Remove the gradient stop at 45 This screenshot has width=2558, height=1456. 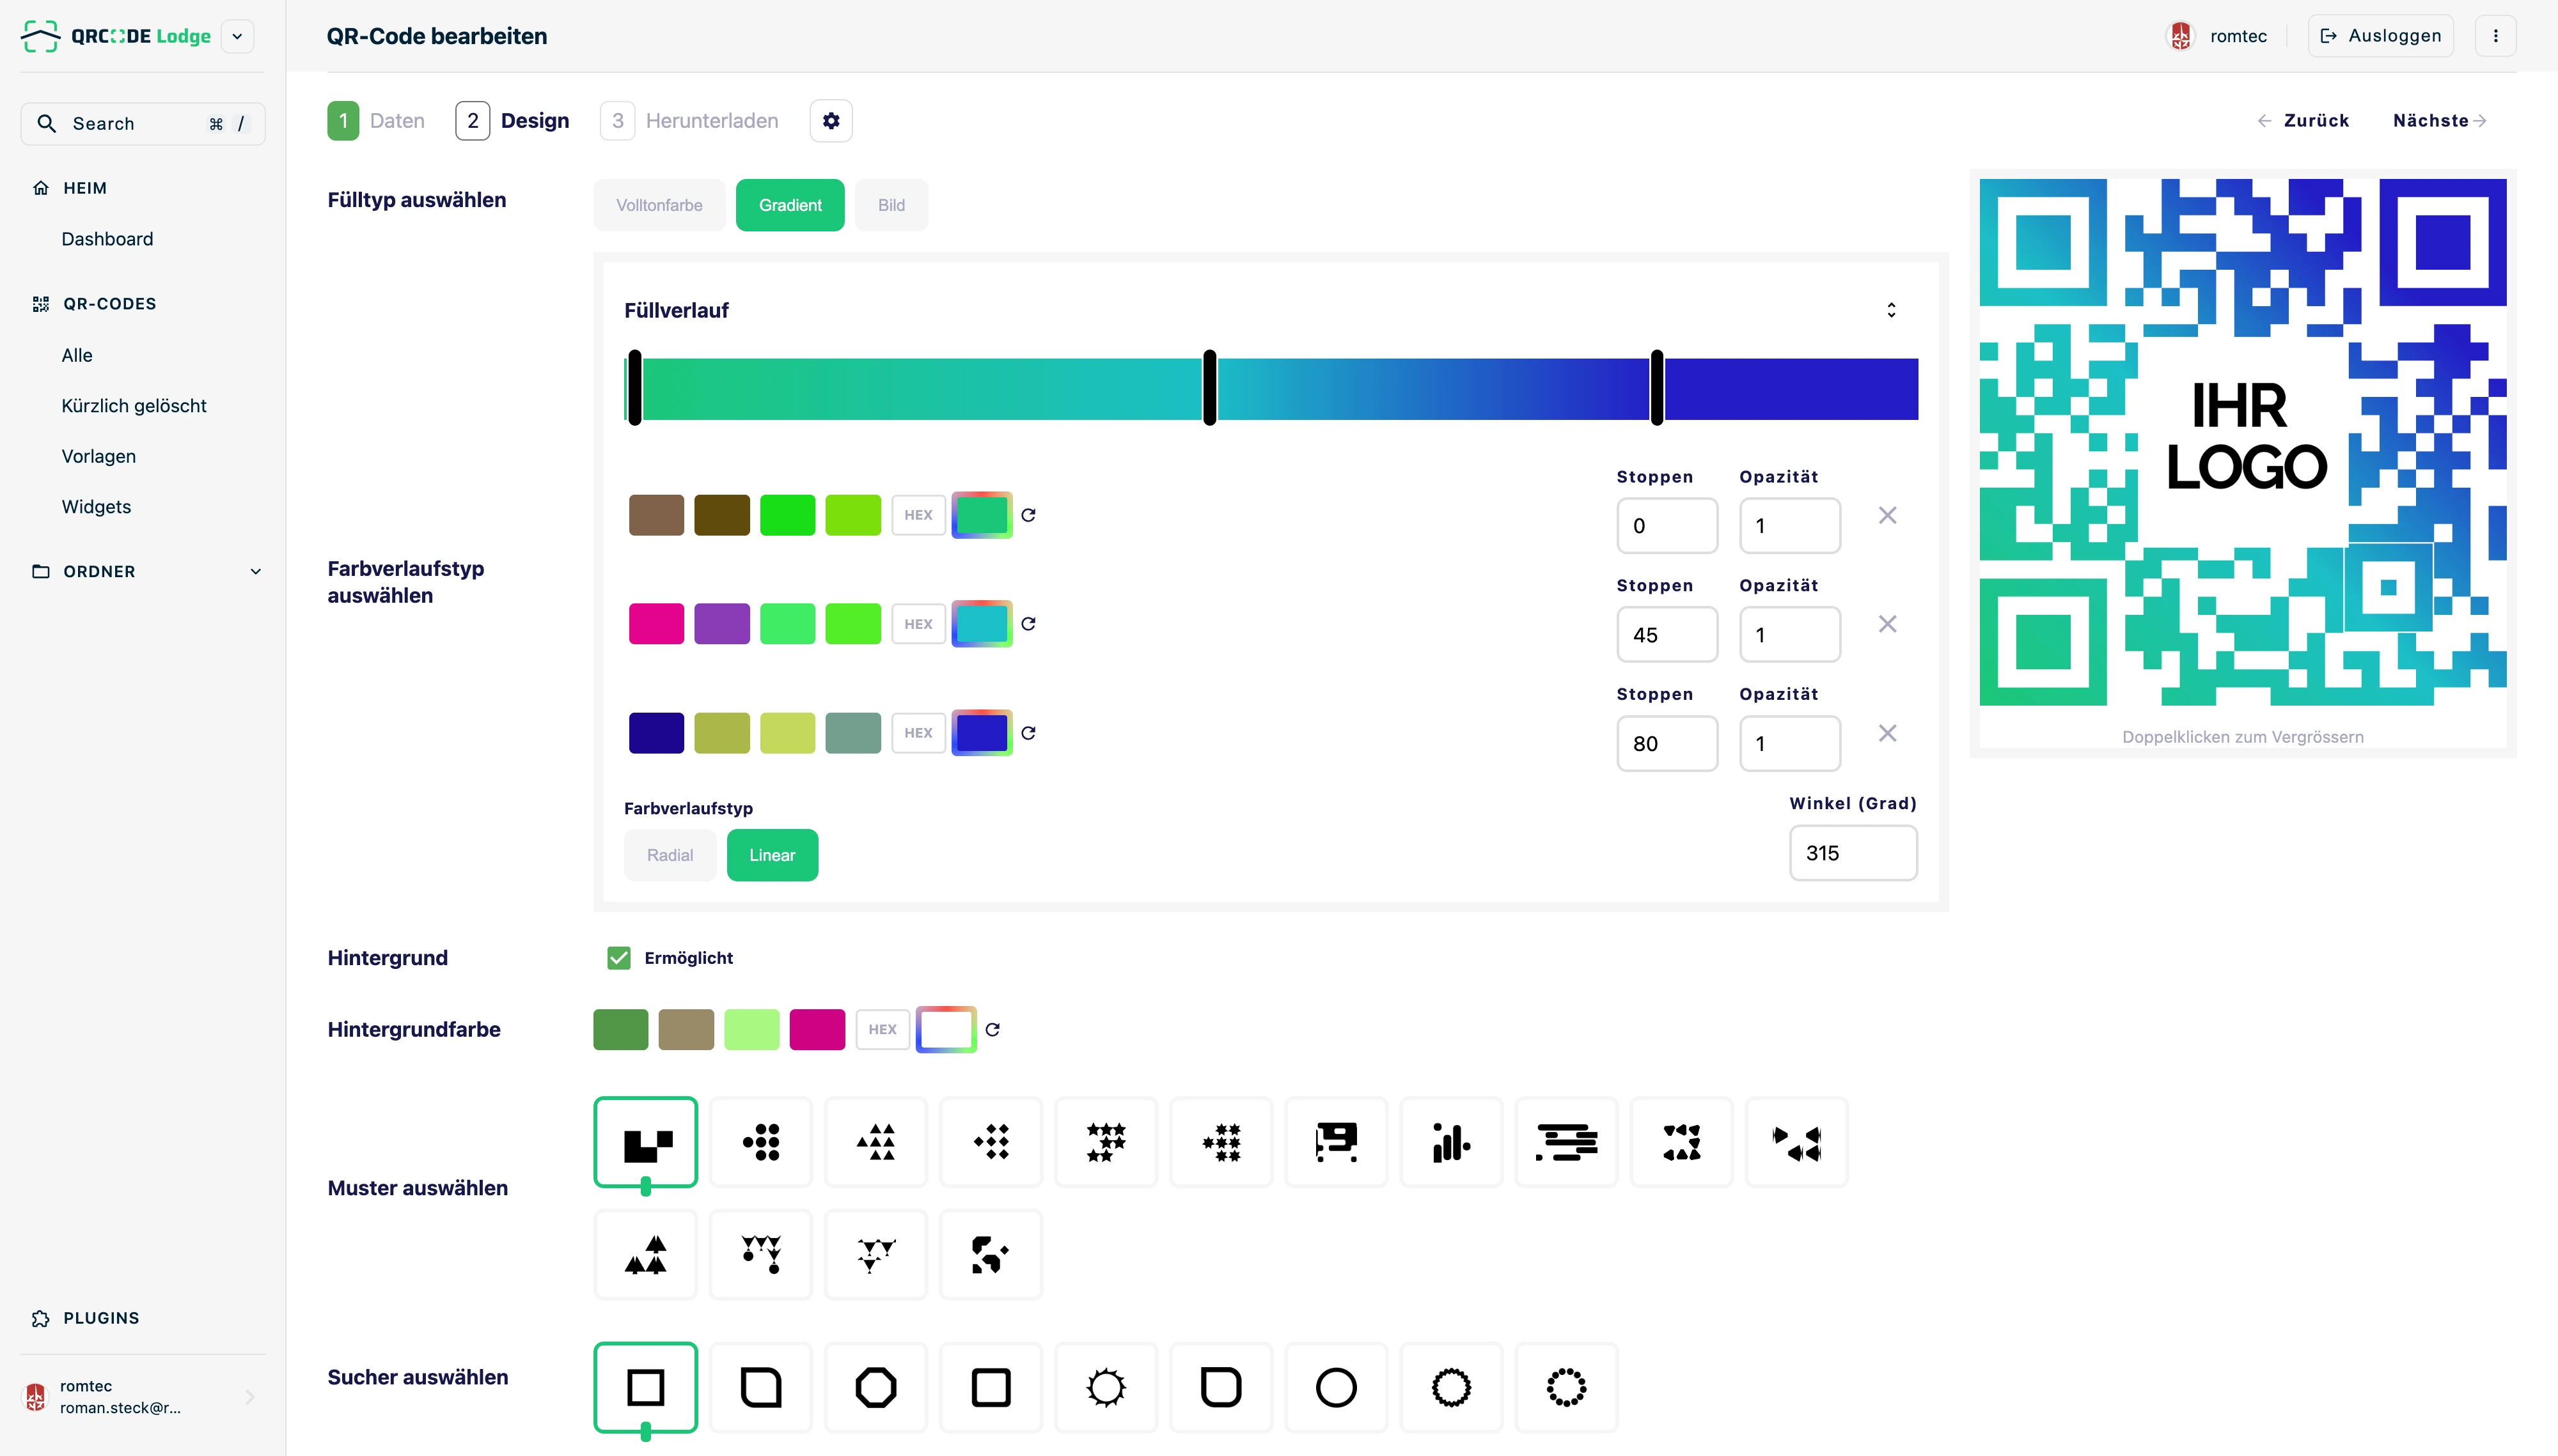[1887, 624]
